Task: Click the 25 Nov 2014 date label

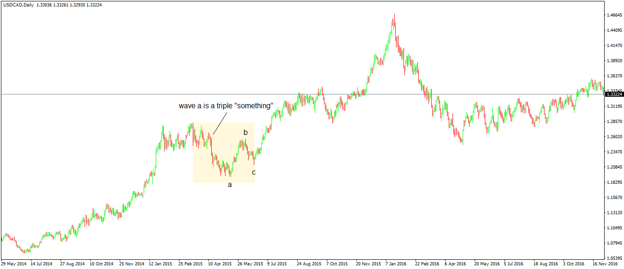Action: point(132,264)
